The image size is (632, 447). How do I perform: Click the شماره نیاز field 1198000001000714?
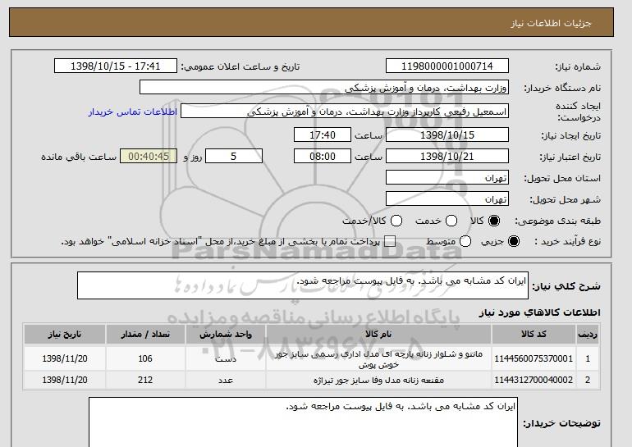pos(447,66)
